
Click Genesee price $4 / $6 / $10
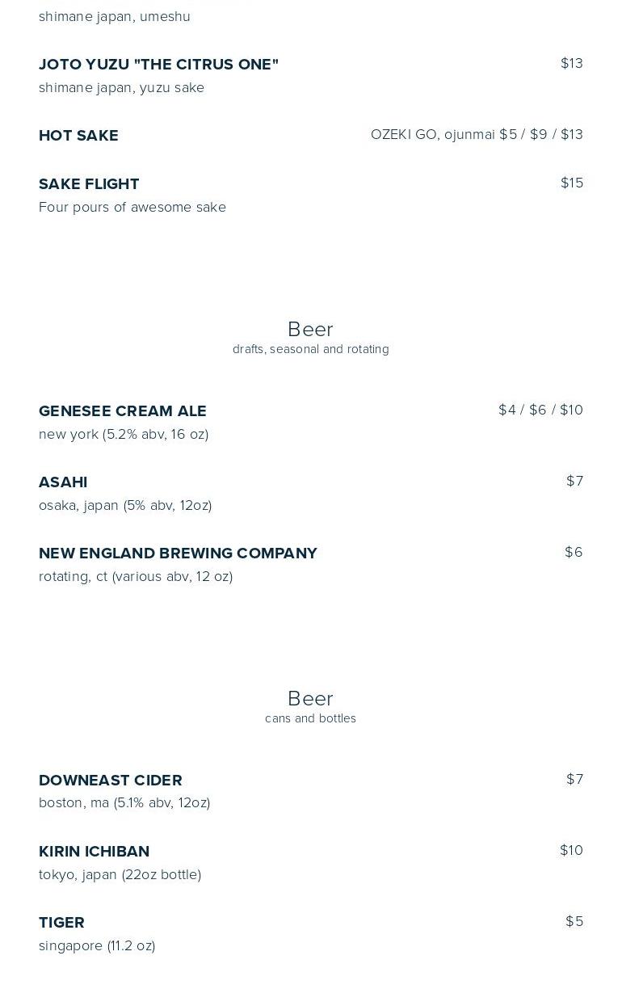[540, 410]
